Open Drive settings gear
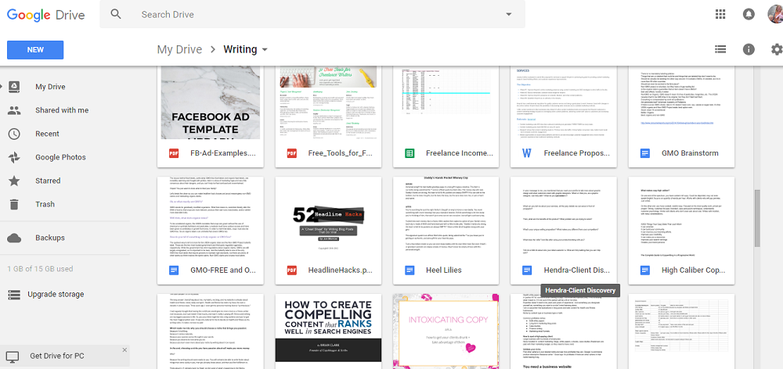This screenshot has width=783, height=369. tap(777, 49)
